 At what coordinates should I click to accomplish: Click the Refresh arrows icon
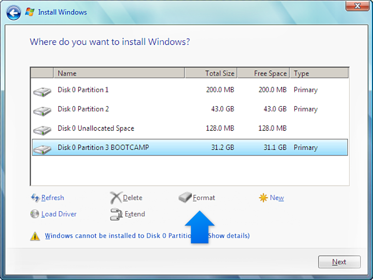pos(35,197)
